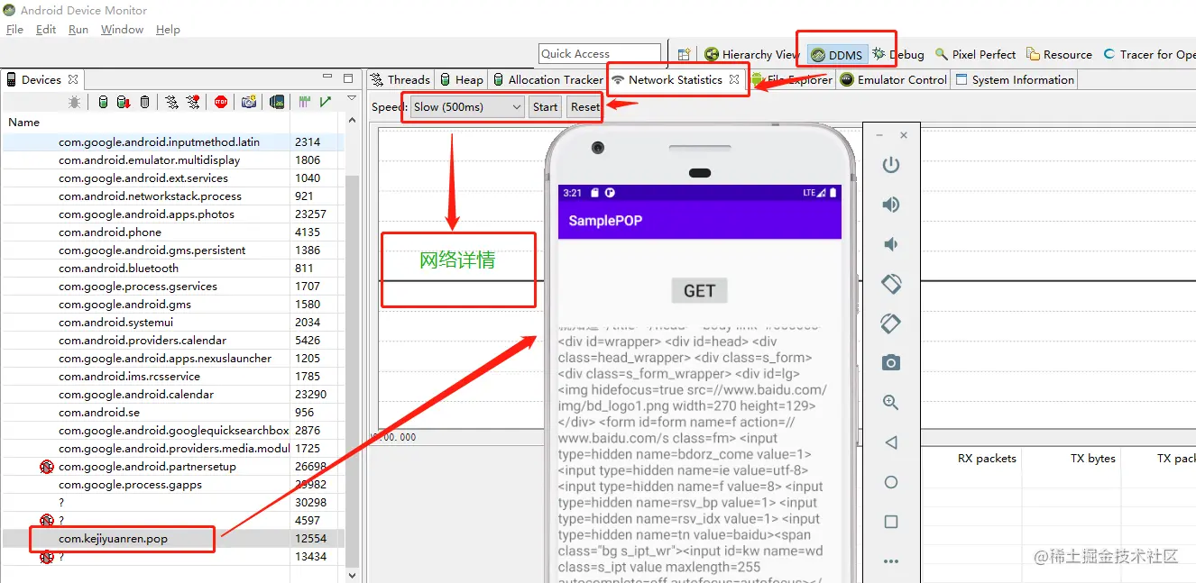This screenshot has height=583, width=1196.
Task: Switch to the Threads tab
Action: [400, 79]
